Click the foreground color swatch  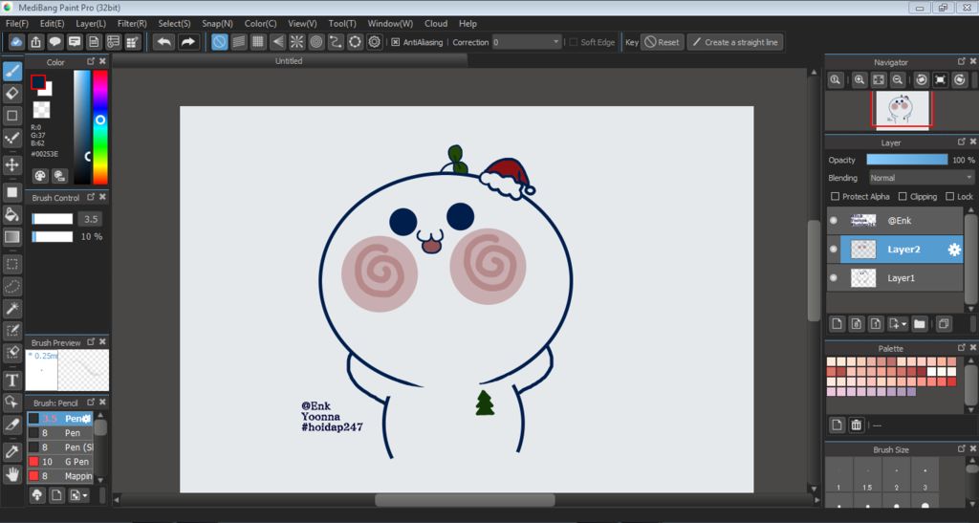click(38, 82)
